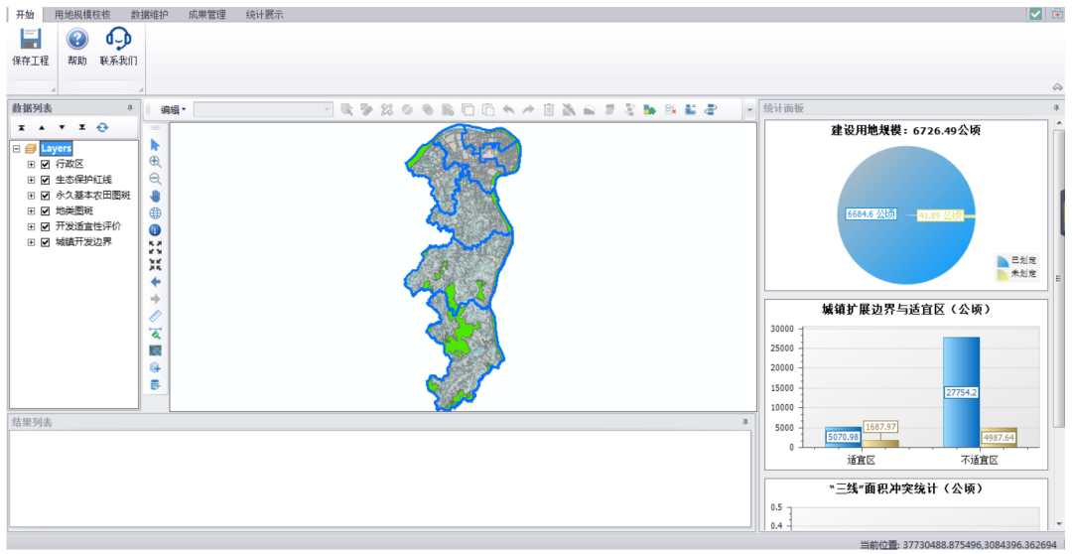1072x554 pixels.
Task: Expand the 地类图斑 layer node
Action: tap(31, 211)
